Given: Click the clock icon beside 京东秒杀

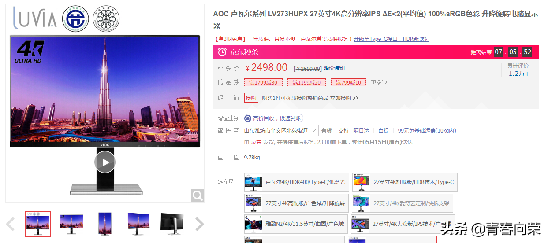Looking at the screenshot, I should pos(222,52).
